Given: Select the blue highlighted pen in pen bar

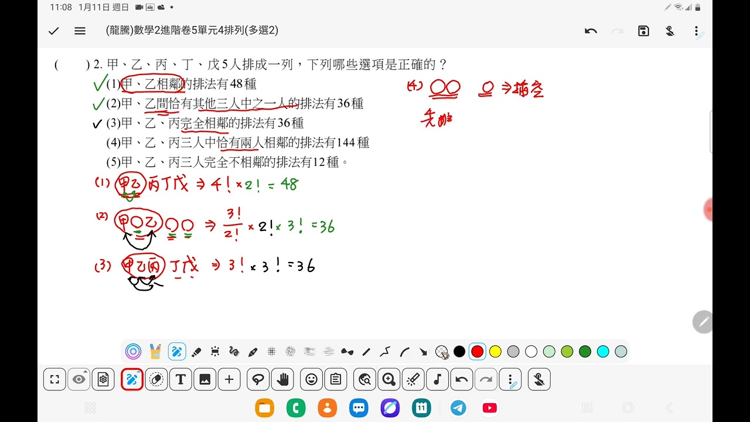Looking at the screenshot, I should click(x=176, y=352).
